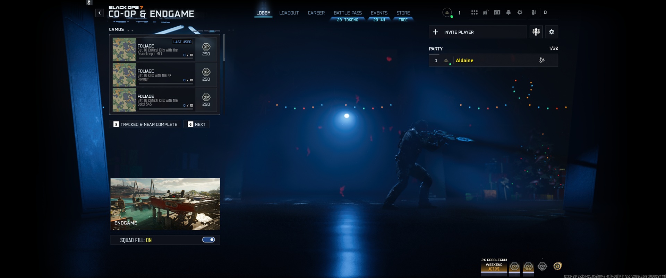The width and height of the screenshot is (666, 278).
Task: Open settings gear in the top bar
Action: tap(520, 12)
